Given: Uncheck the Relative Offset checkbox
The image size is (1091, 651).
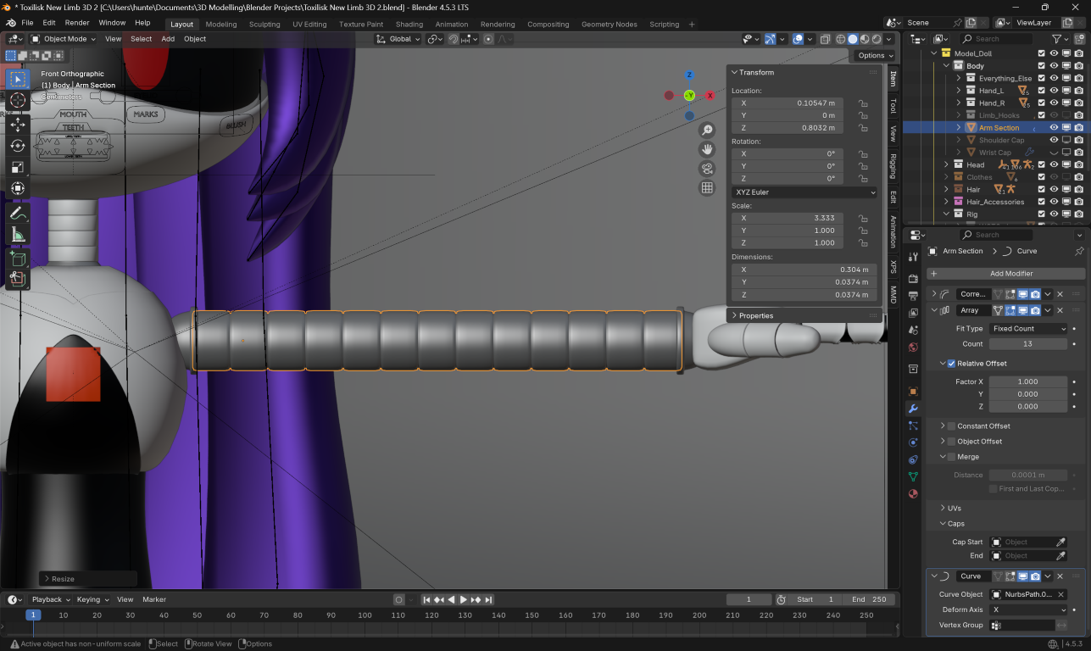Looking at the screenshot, I should point(951,364).
